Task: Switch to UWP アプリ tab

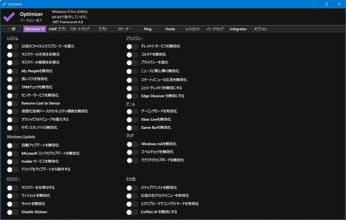Action: coord(57,29)
